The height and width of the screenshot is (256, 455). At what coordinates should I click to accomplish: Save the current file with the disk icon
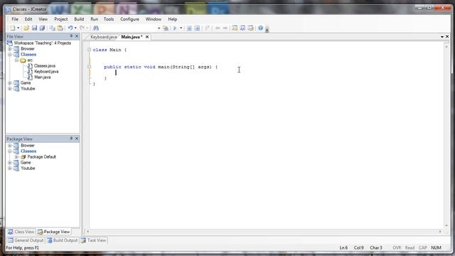pyautogui.click(x=34, y=28)
